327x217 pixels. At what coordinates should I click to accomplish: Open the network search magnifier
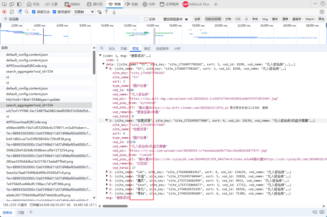point(27,12)
